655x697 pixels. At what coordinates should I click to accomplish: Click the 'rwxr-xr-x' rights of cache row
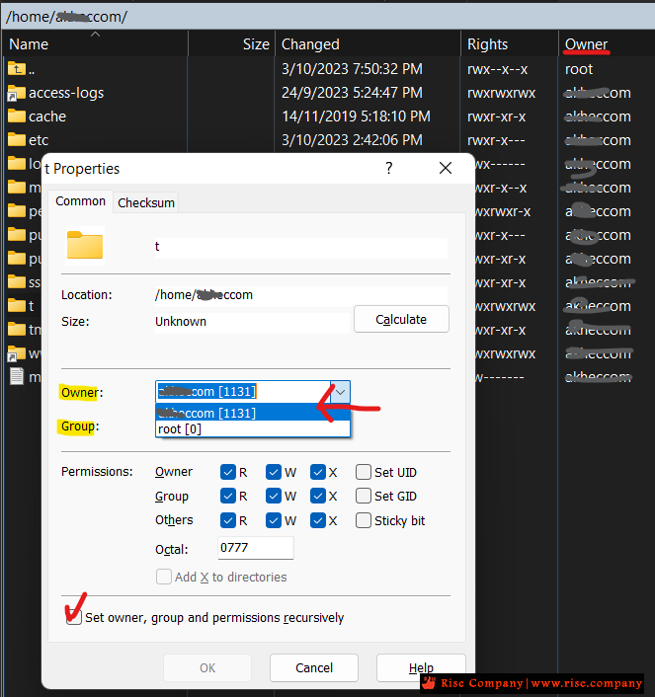497,116
